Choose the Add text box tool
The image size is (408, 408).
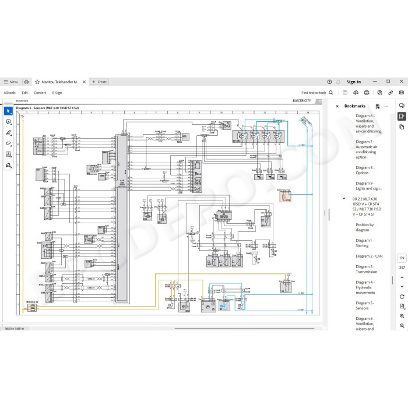click(x=8, y=154)
